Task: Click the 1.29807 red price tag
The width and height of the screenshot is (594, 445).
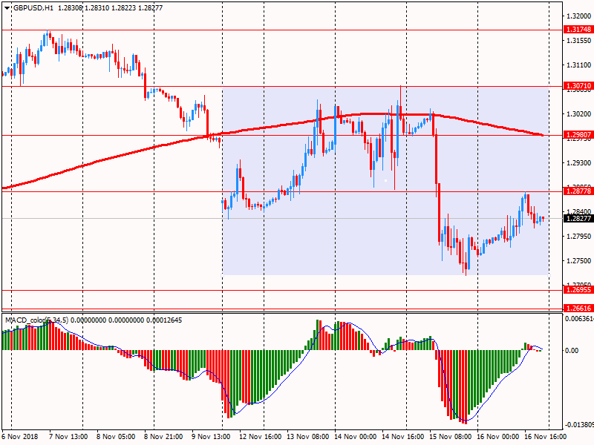Action: tap(578, 135)
